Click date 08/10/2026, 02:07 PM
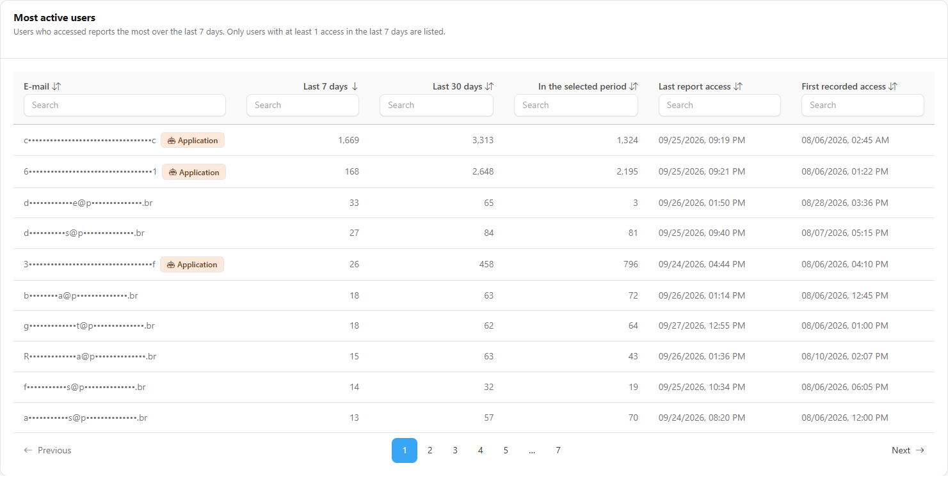Image resolution: width=948 pixels, height=477 pixels. [845, 356]
